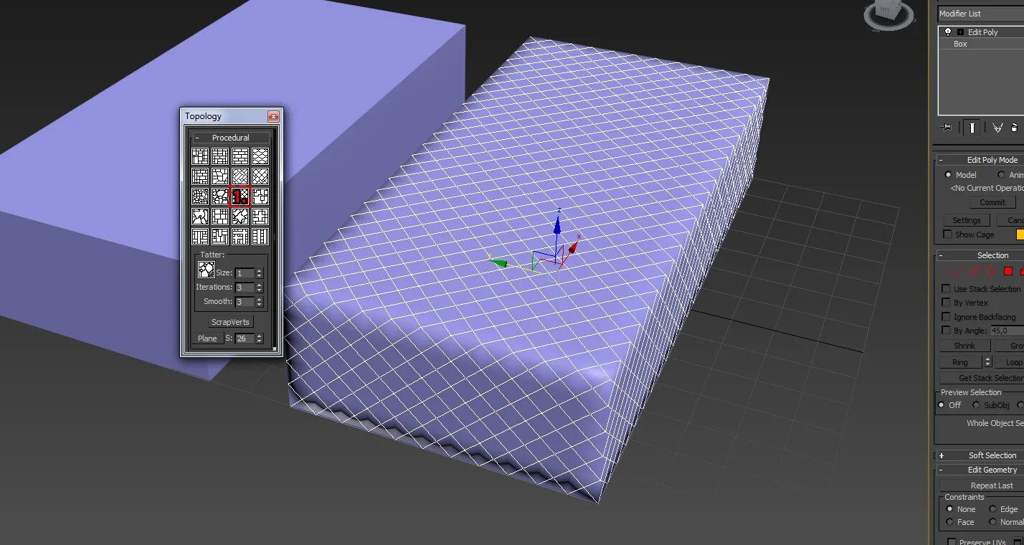Choose the diagonal crosshatch topology pattern
Screen dimensions: 1024x545
(x=241, y=176)
